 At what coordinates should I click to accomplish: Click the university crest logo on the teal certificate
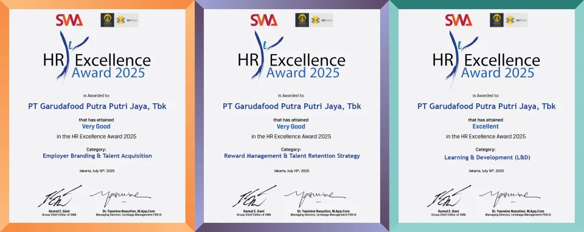coord(496,20)
